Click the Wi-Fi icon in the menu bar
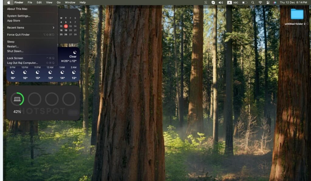 (x=261, y=3)
